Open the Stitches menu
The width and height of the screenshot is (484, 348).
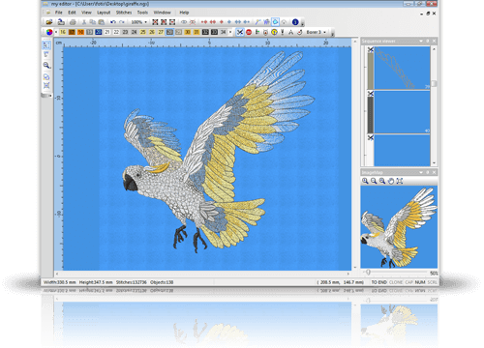click(124, 13)
